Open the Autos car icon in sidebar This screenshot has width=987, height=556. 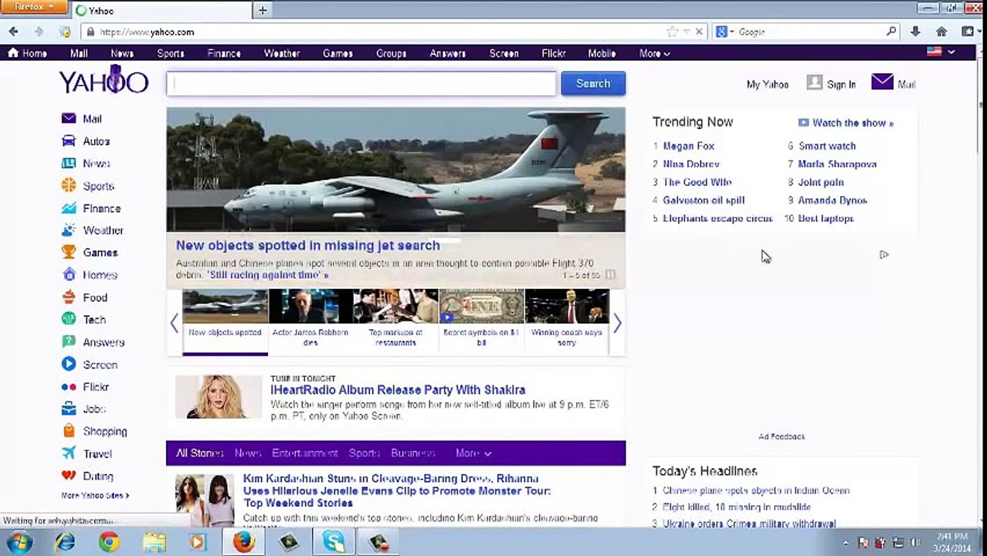click(69, 141)
